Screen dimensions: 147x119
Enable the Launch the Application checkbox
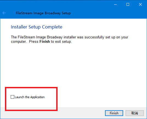[x=12, y=97]
